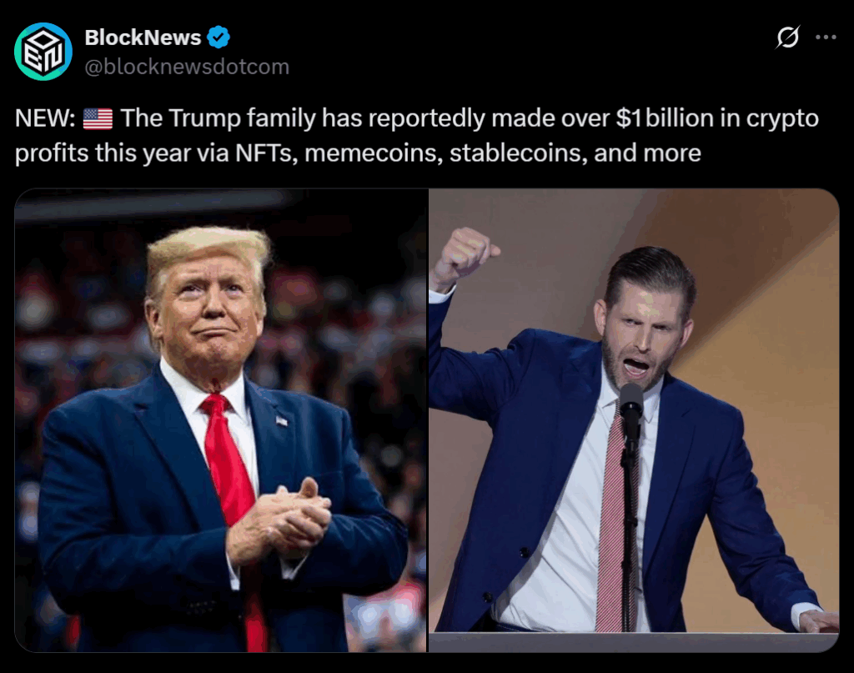854x673 pixels.
Task: Click the word "NFTs" in the post
Action: [x=264, y=153]
